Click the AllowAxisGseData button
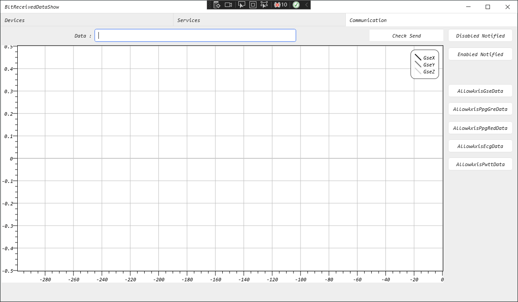518x302 pixels. click(480, 91)
